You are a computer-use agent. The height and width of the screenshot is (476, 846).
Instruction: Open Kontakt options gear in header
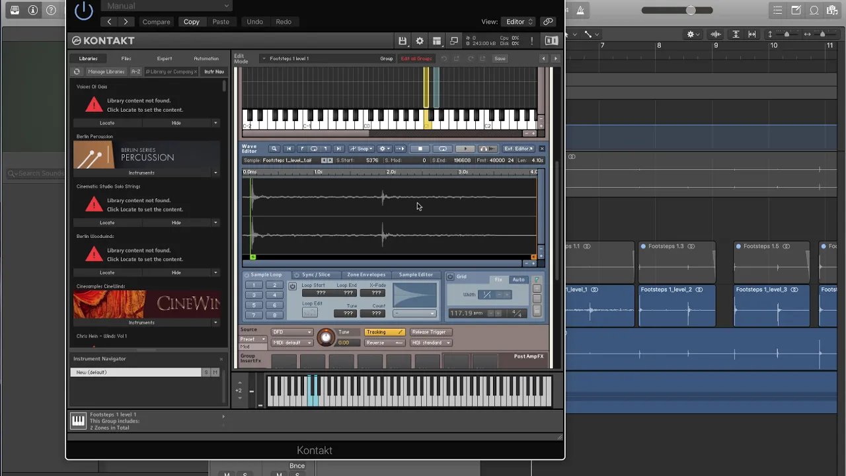click(420, 41)
